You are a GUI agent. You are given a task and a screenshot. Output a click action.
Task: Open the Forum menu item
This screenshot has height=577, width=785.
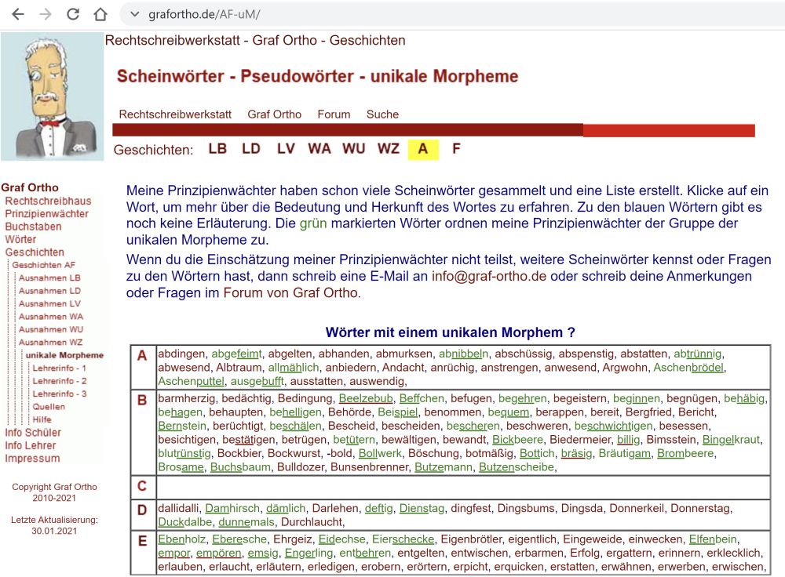pyautogui.click(x=334, y=114)
